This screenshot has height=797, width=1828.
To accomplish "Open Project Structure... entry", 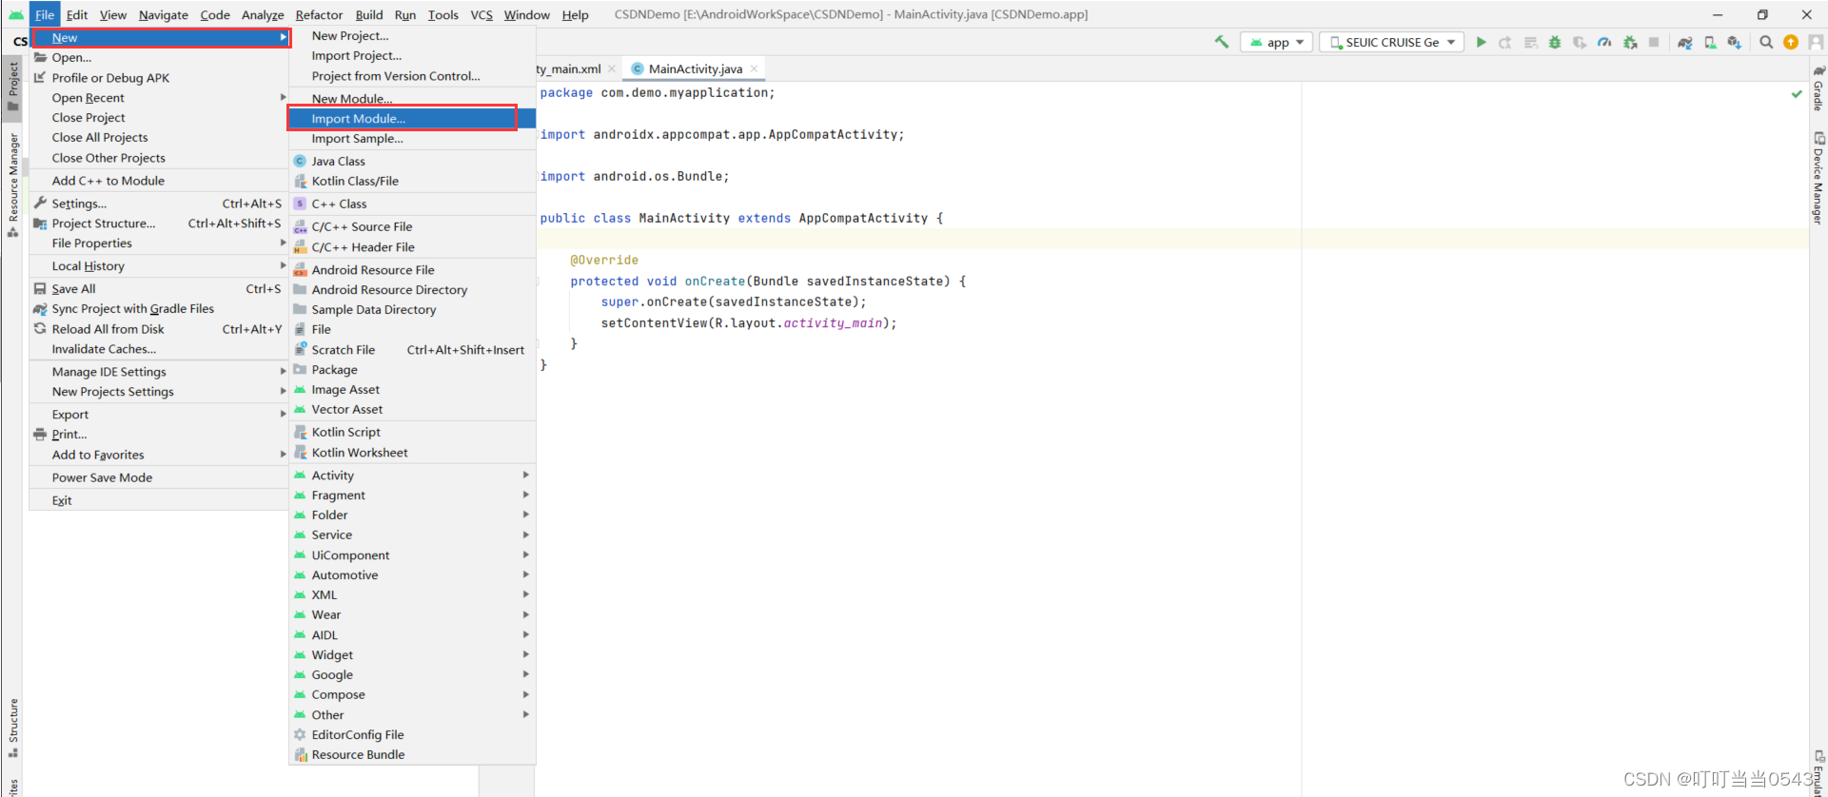I will pos(160,224).
